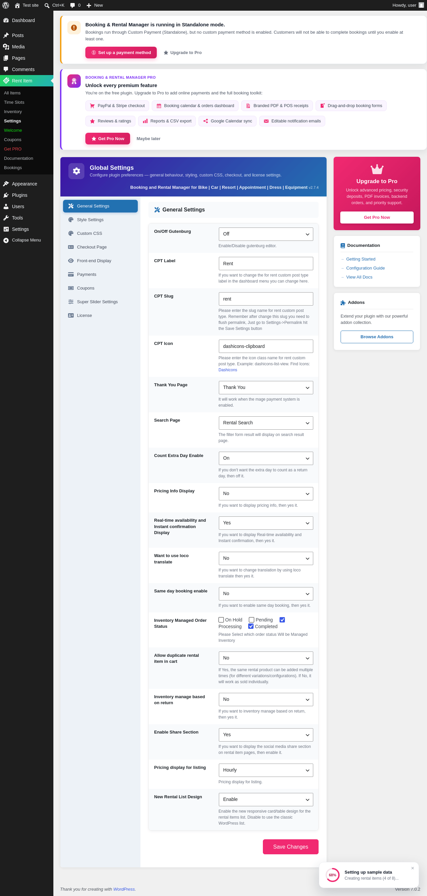Open the comments bubble icon in admin bar
Image resolution: width=427 pixels, height=896 pixels.
(x=72, y=5)
